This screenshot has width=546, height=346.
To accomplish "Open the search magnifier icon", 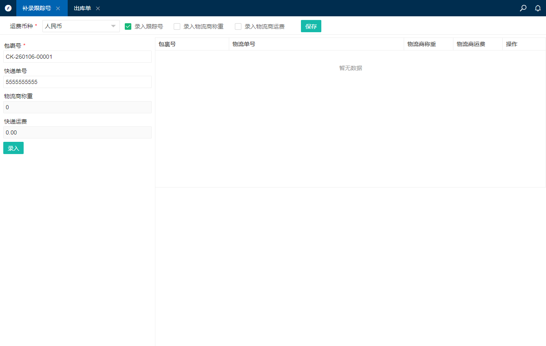I will 523,8.
